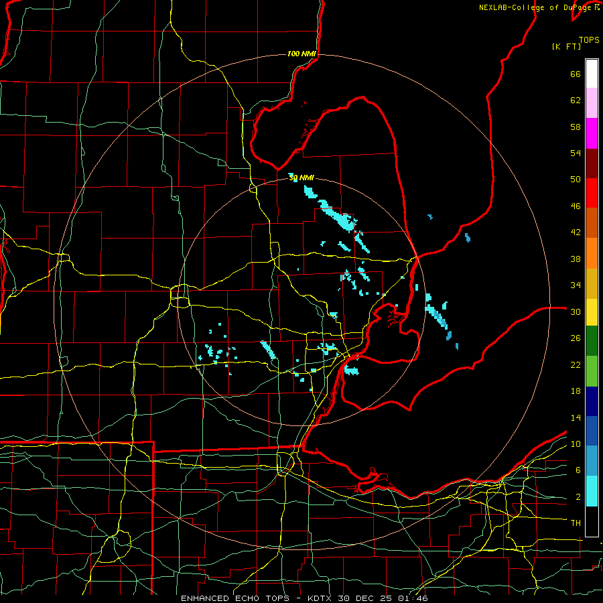Click the 'TH' threshold legend label

coord(576,523)
